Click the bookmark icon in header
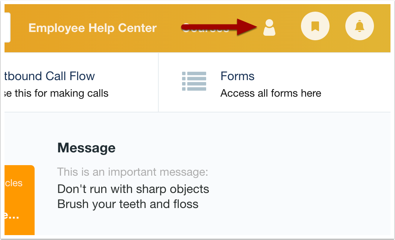The height and width of the screenshot is (240, 395). 315,26
